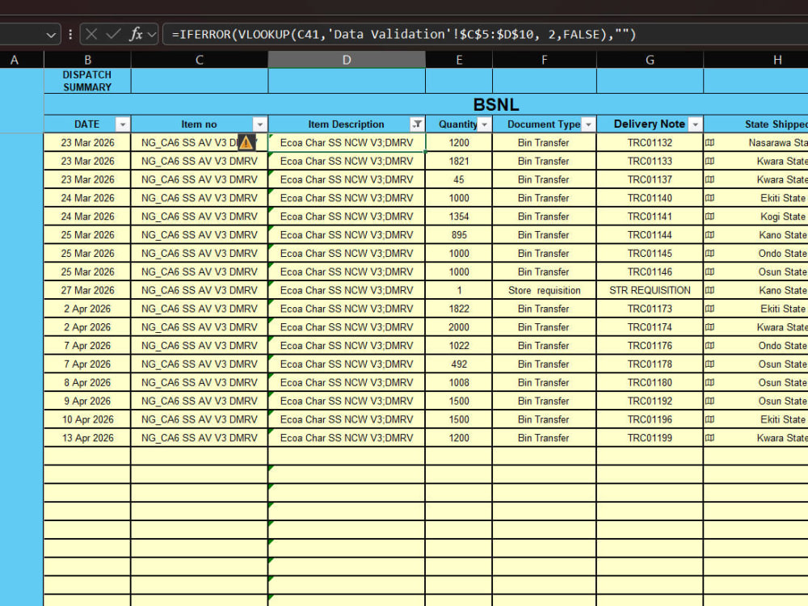
Task: Select column E header
Action: pos(459,60)
